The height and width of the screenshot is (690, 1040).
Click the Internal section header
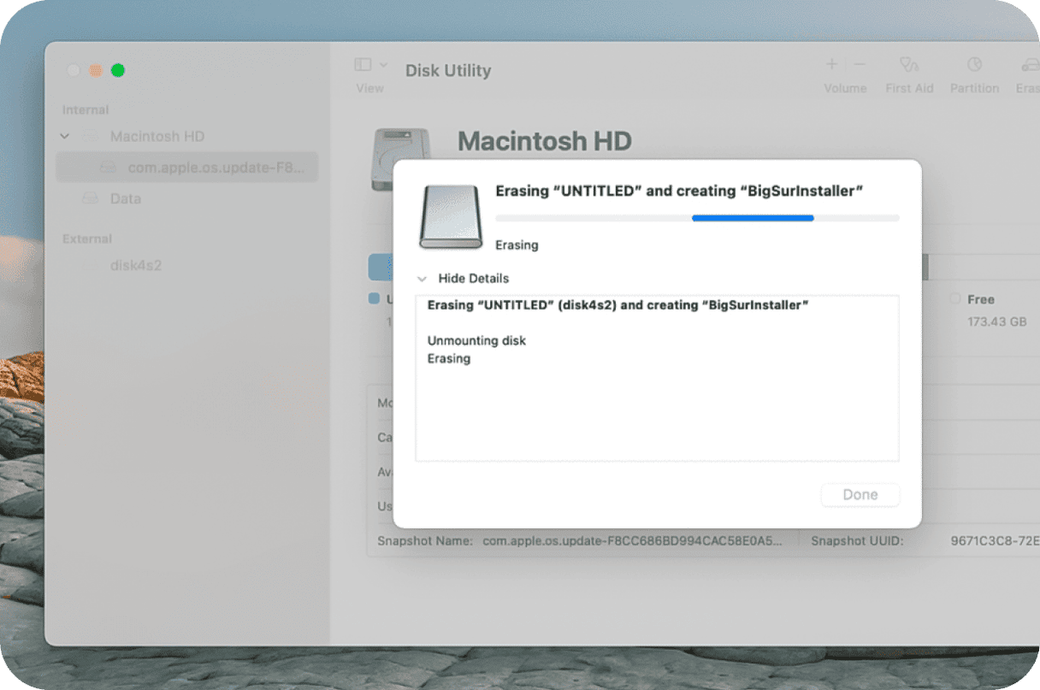(86, 110)
